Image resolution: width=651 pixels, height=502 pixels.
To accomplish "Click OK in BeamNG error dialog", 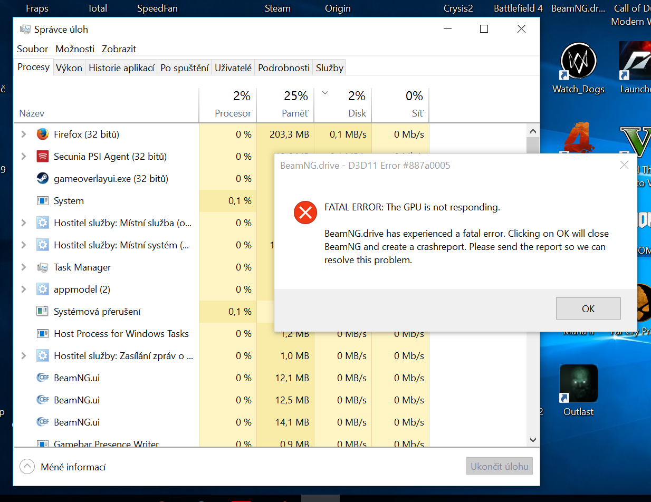I will (x=588, y=309).
